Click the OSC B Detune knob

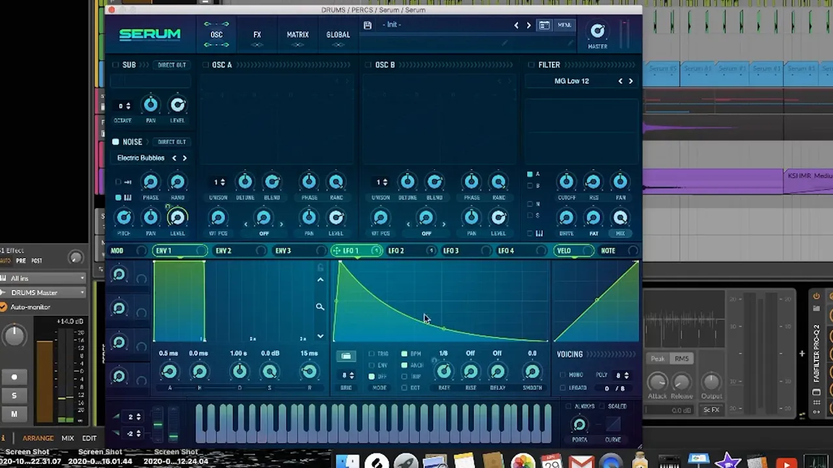[x=407, y=182]
